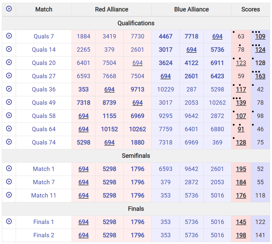Viewport: 272px width, 244px height.
Task: Open the Quals 36 match video
Action: coord(9,89)
